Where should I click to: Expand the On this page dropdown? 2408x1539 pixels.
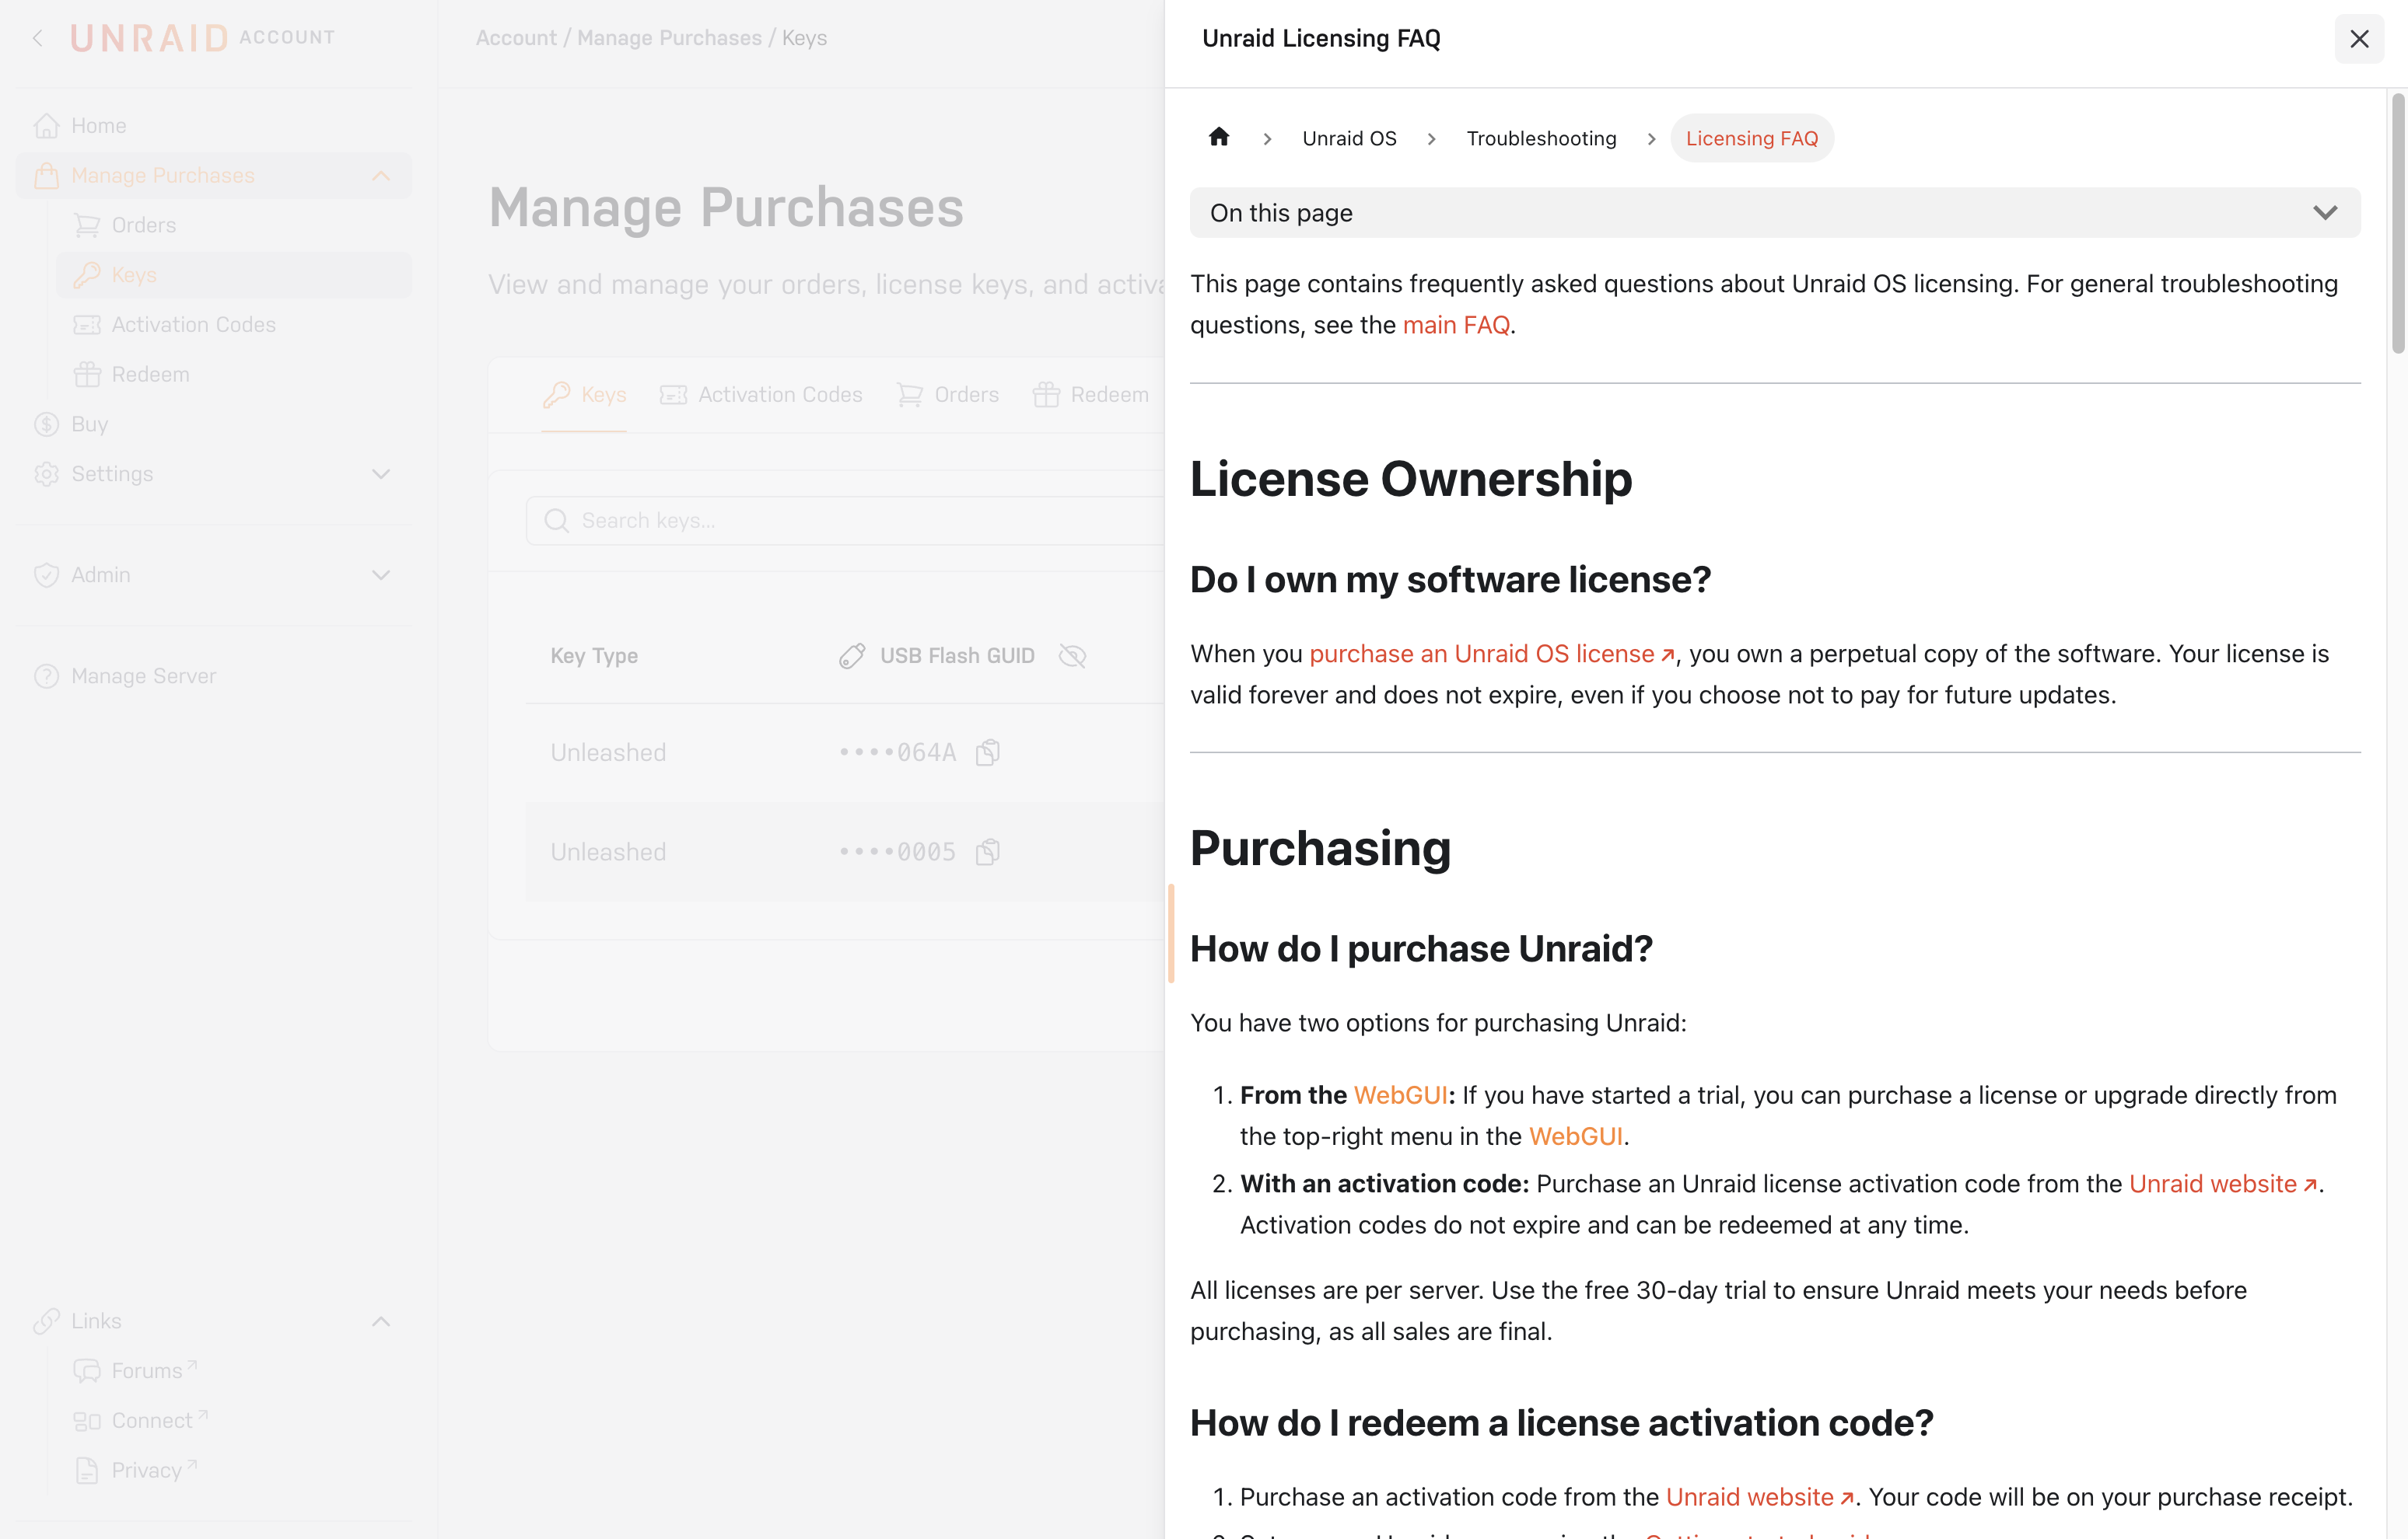1774,213
